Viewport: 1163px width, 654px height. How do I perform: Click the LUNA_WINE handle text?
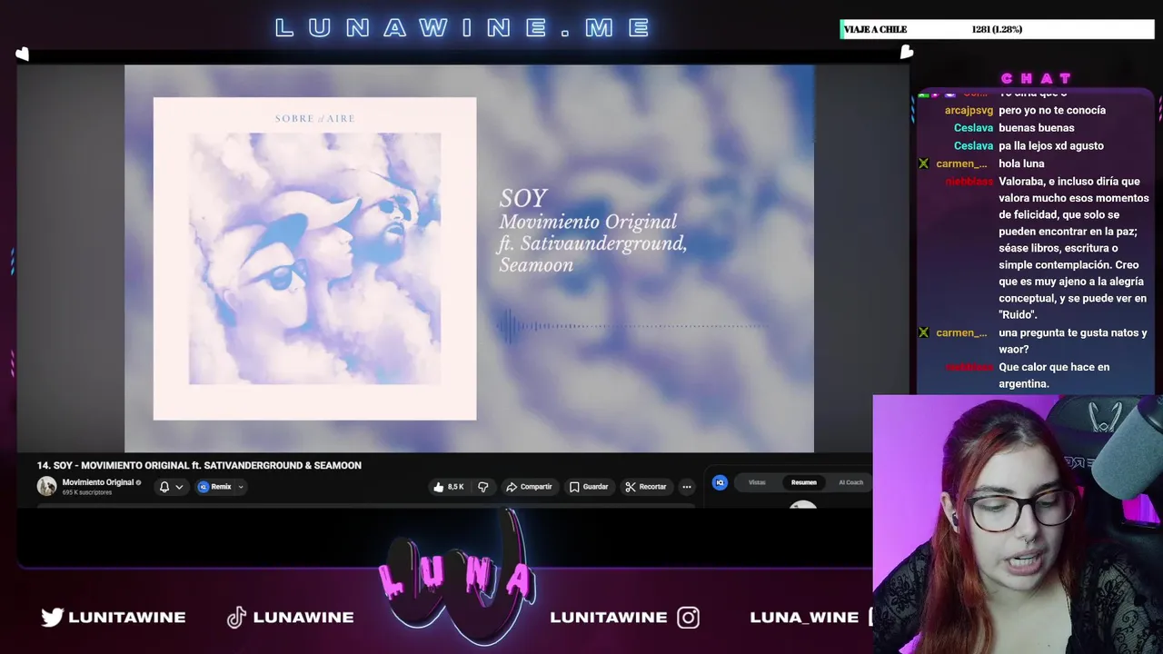click(x=804, y=617)
